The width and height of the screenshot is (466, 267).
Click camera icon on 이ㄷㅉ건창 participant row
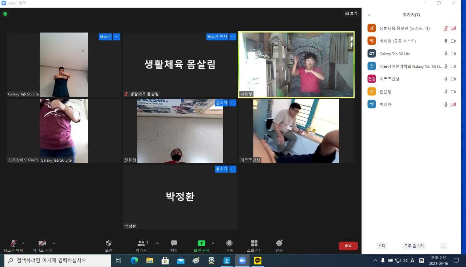pyautogui.click(x=453, y=79)
